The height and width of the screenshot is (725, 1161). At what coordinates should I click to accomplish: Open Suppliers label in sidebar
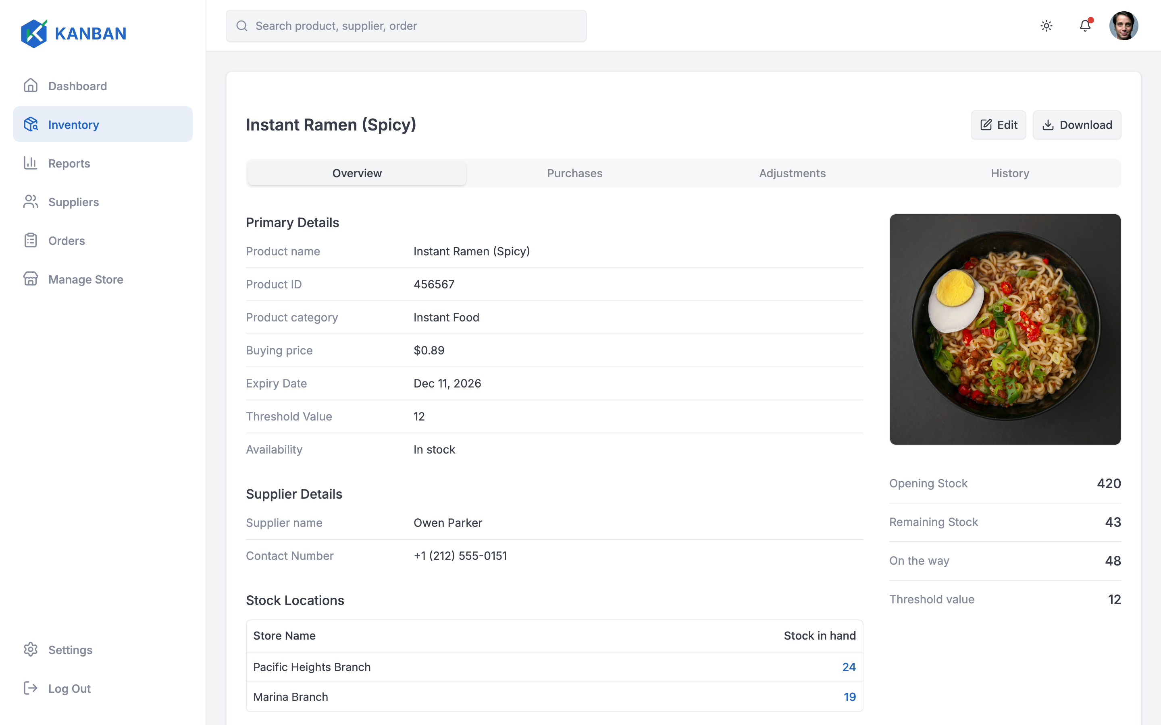click(x=73, y=202)
